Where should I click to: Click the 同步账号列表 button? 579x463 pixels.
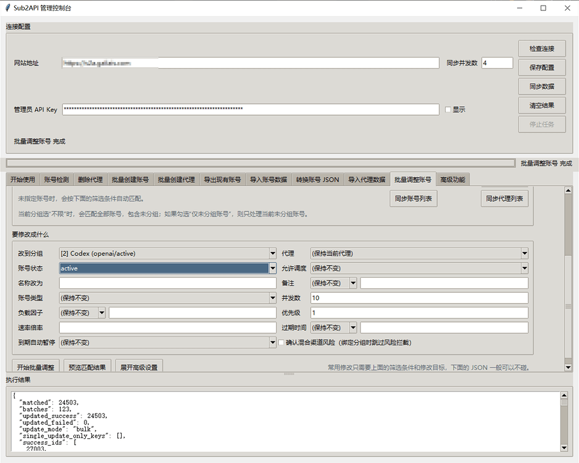[x=413, y=199]
